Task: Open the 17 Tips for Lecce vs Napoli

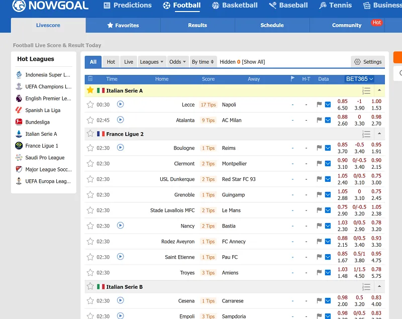Action: 208,104
